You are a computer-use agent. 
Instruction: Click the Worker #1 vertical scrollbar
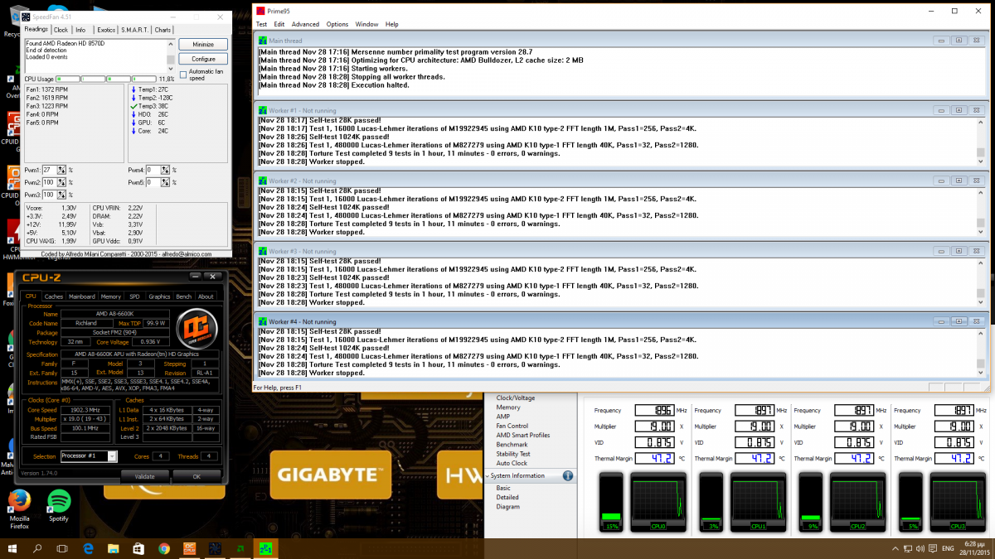tap(982, 140)
